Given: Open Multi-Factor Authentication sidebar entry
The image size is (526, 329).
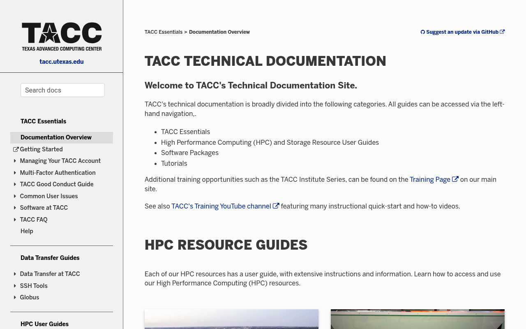Looking at the screenshot, I should pyautogui.click(x=58, y=173).
